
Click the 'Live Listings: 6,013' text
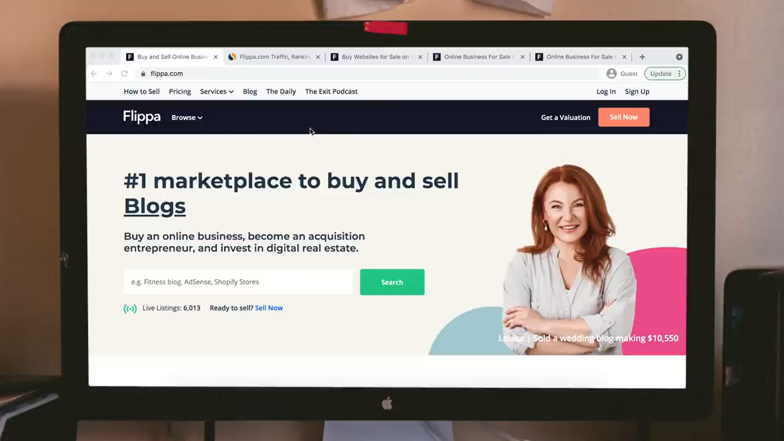pyautogui.click(x=172, y=308)
